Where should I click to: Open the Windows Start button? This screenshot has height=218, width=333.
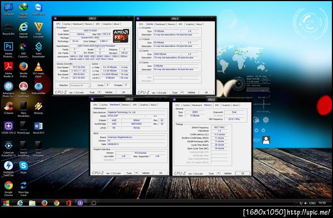point(6,203)
